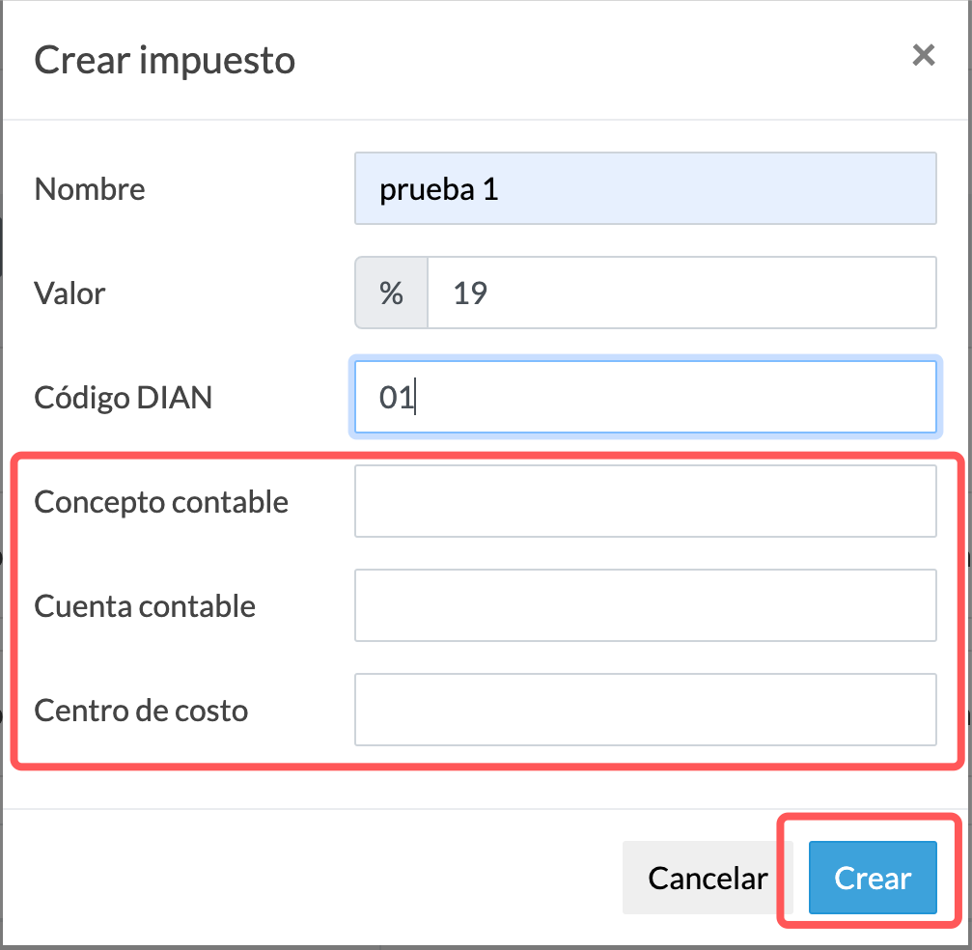Place cursor on the '19' value
The image size is (972, 950).
click(x=470, y=293)
